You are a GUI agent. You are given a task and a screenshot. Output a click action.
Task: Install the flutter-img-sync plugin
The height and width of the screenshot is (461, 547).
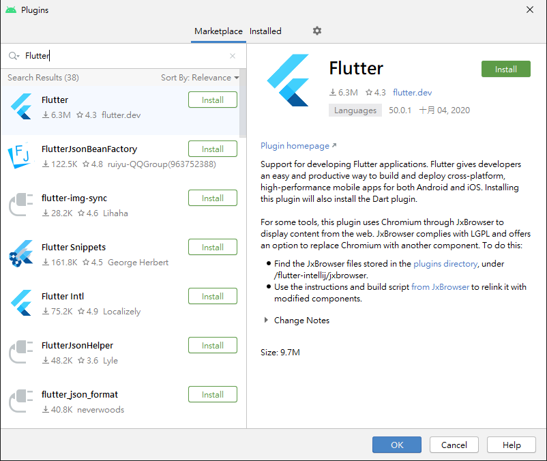pyautogui.click(x=213, y=198)
